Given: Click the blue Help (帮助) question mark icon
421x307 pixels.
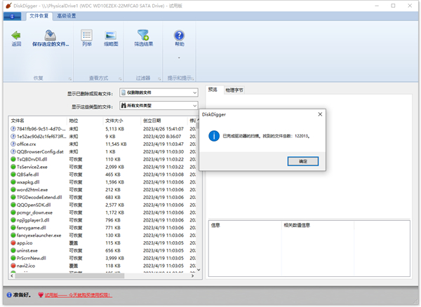Looking at the screenshot, I should [179, 34].
